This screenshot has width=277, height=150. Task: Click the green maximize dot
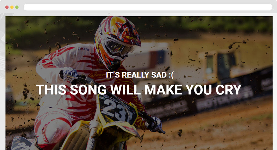click(x=17, y=7)
